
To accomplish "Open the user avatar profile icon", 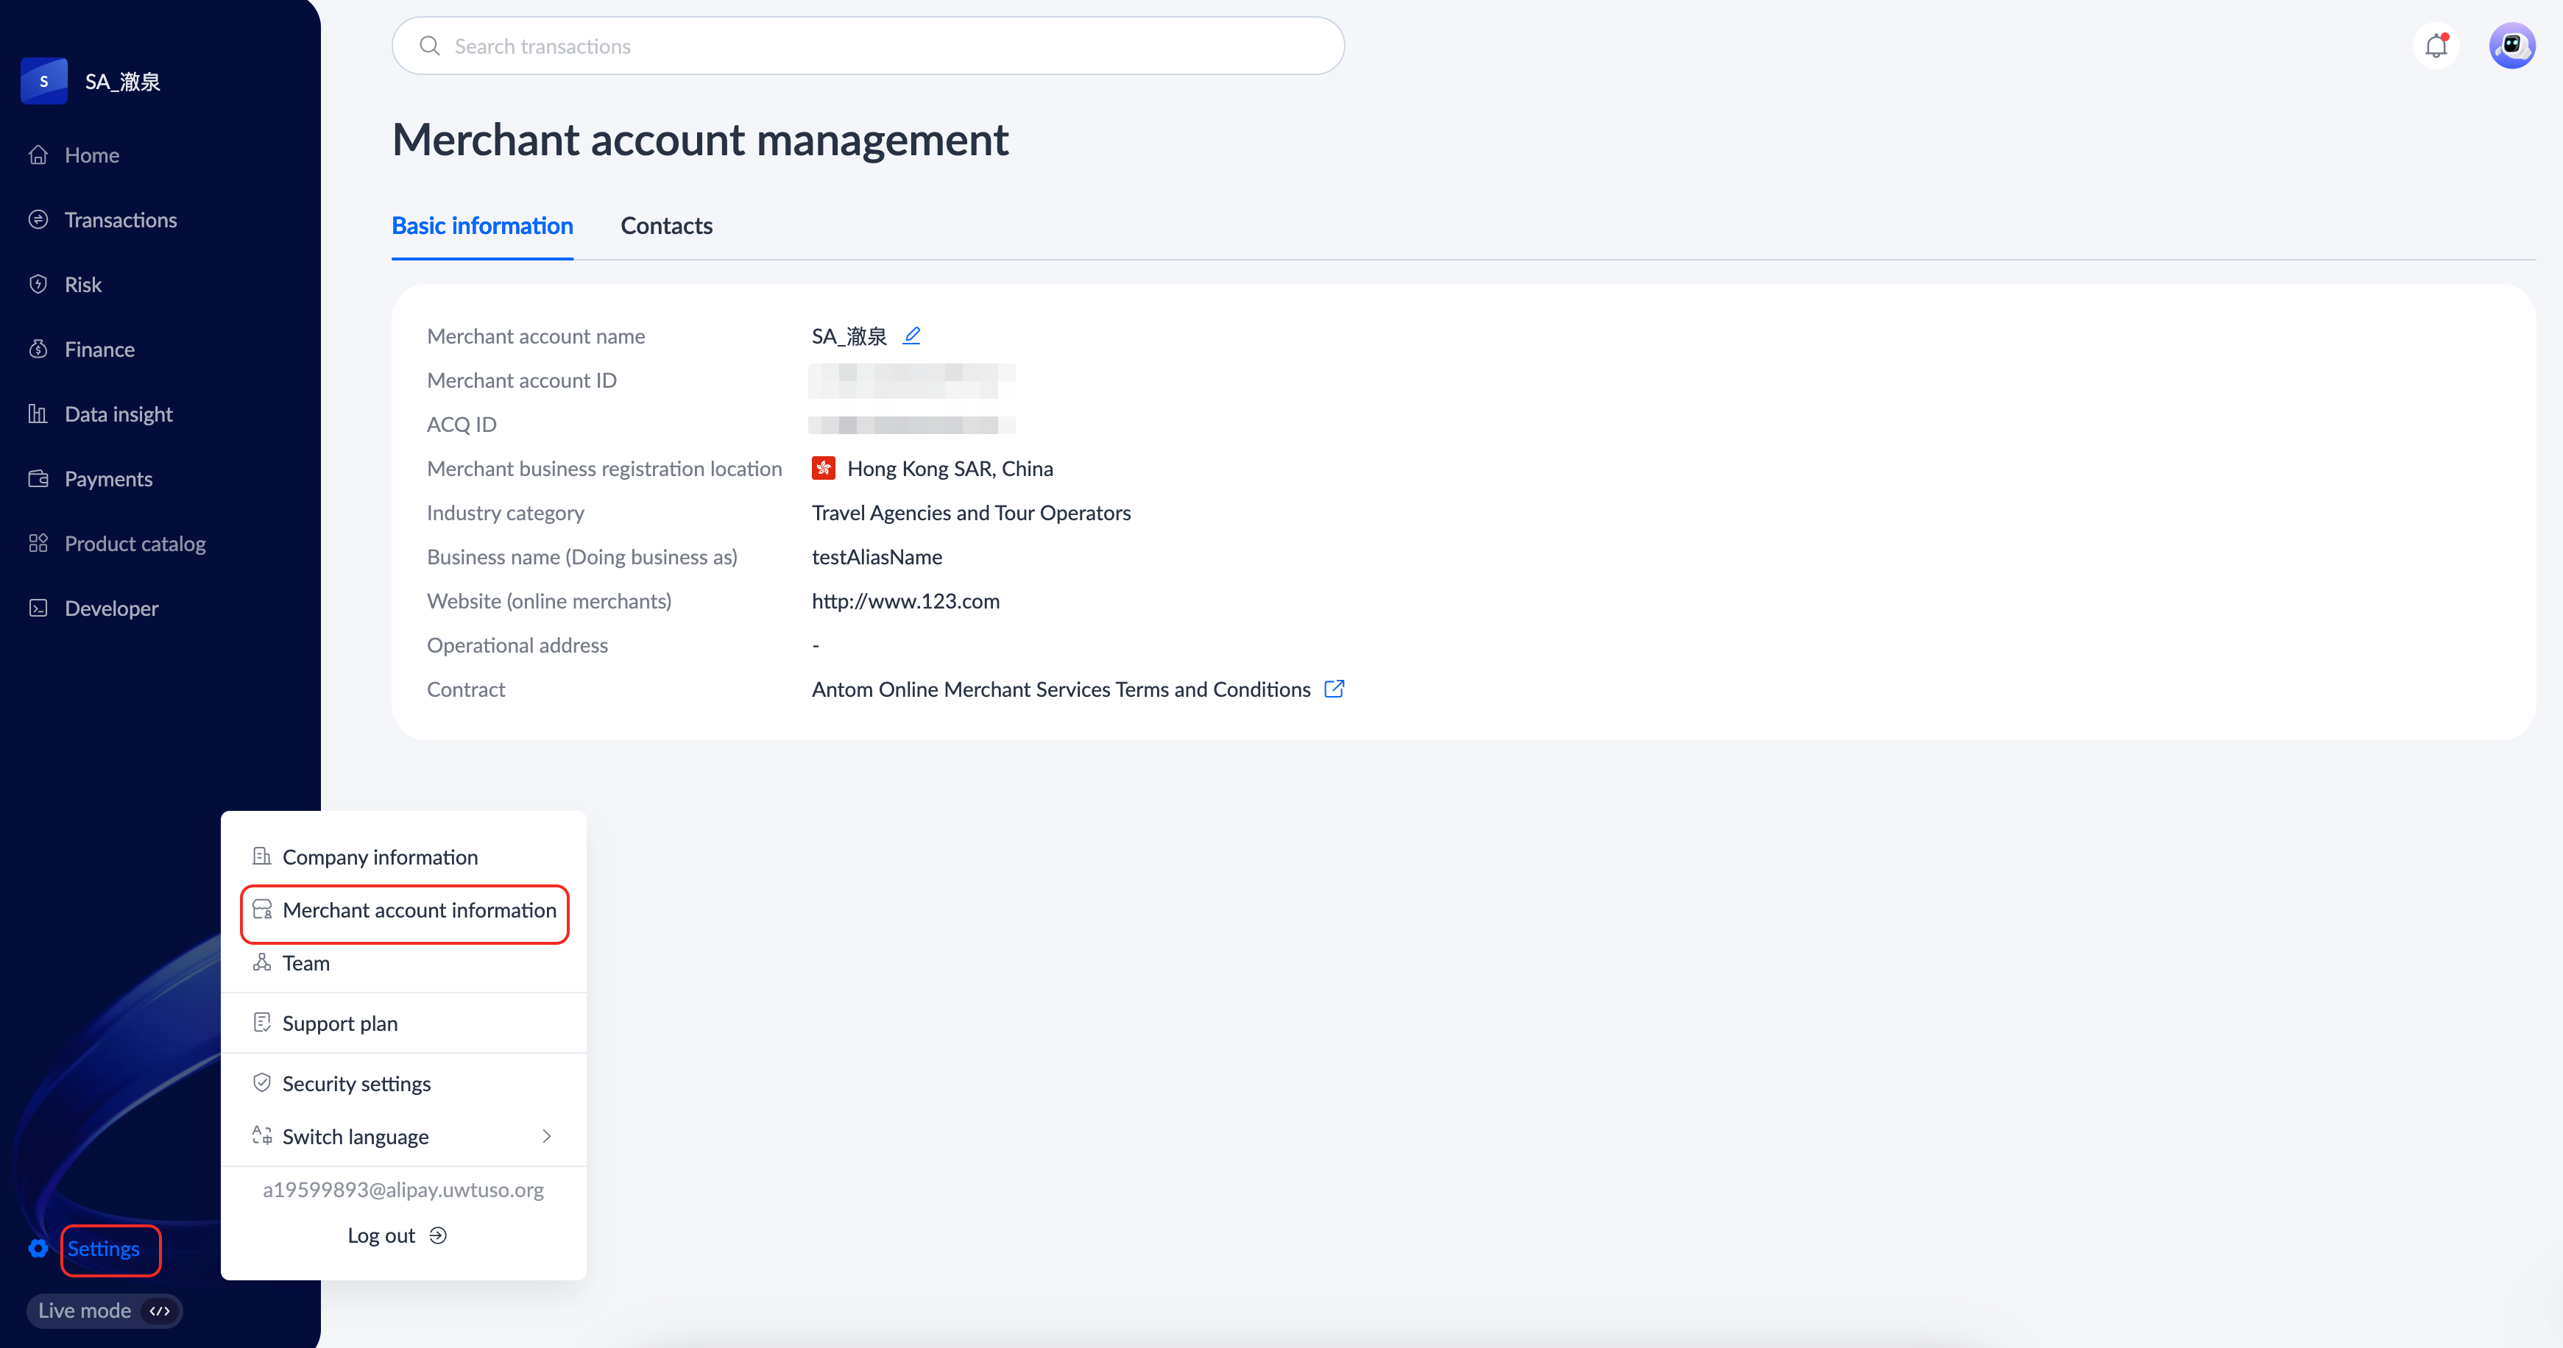I will coord(2511,46).
